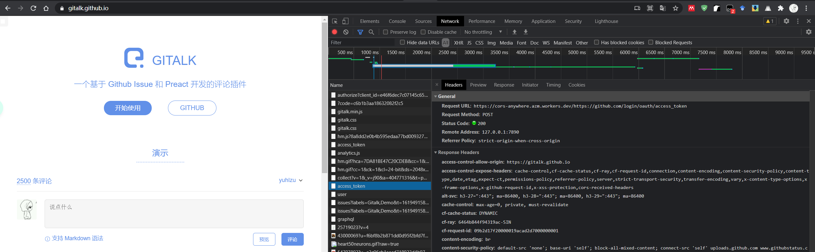
Task: Import HAR file with upload arrow
Action: point(514,32)
